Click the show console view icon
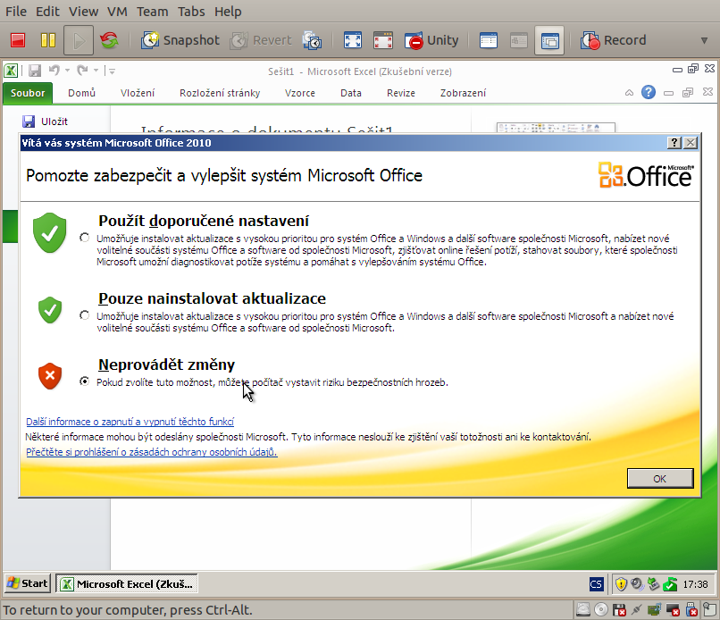 click(488, 40)
